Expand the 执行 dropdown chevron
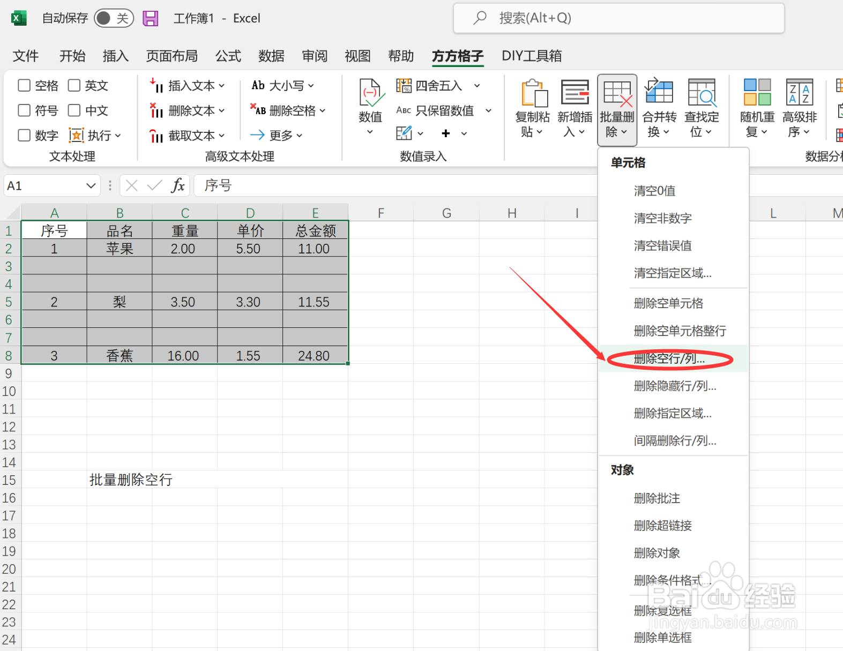Viewport: 843px width, 651px height. [118, 136]
